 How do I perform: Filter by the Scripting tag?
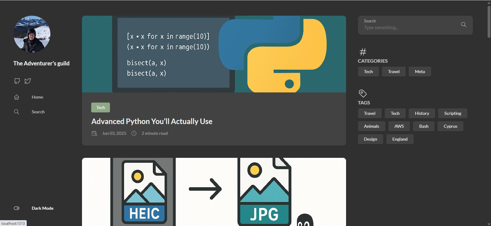click(453, 113)
